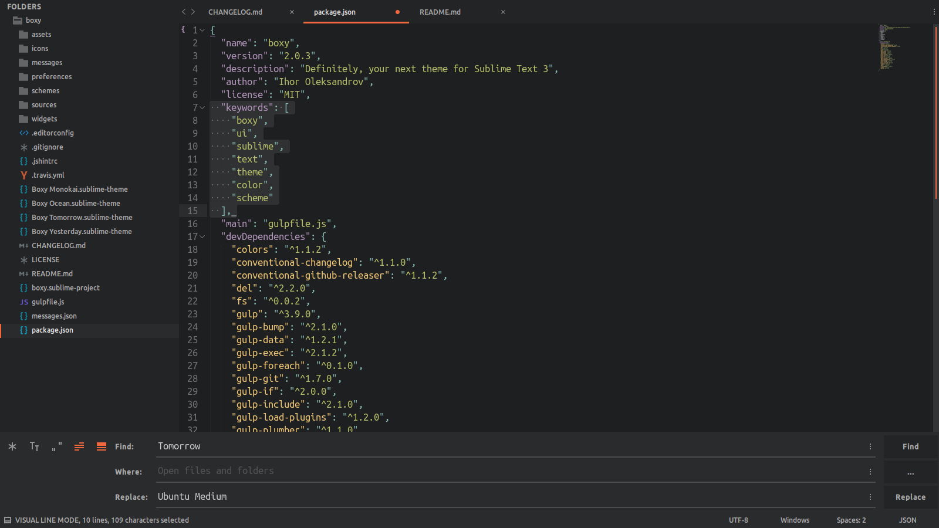Open the Find field history dropdown
This screenshot has height=528, width=939.
point(870,447)
